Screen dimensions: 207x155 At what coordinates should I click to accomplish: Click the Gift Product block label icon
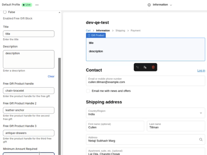[x=89, y=35]
